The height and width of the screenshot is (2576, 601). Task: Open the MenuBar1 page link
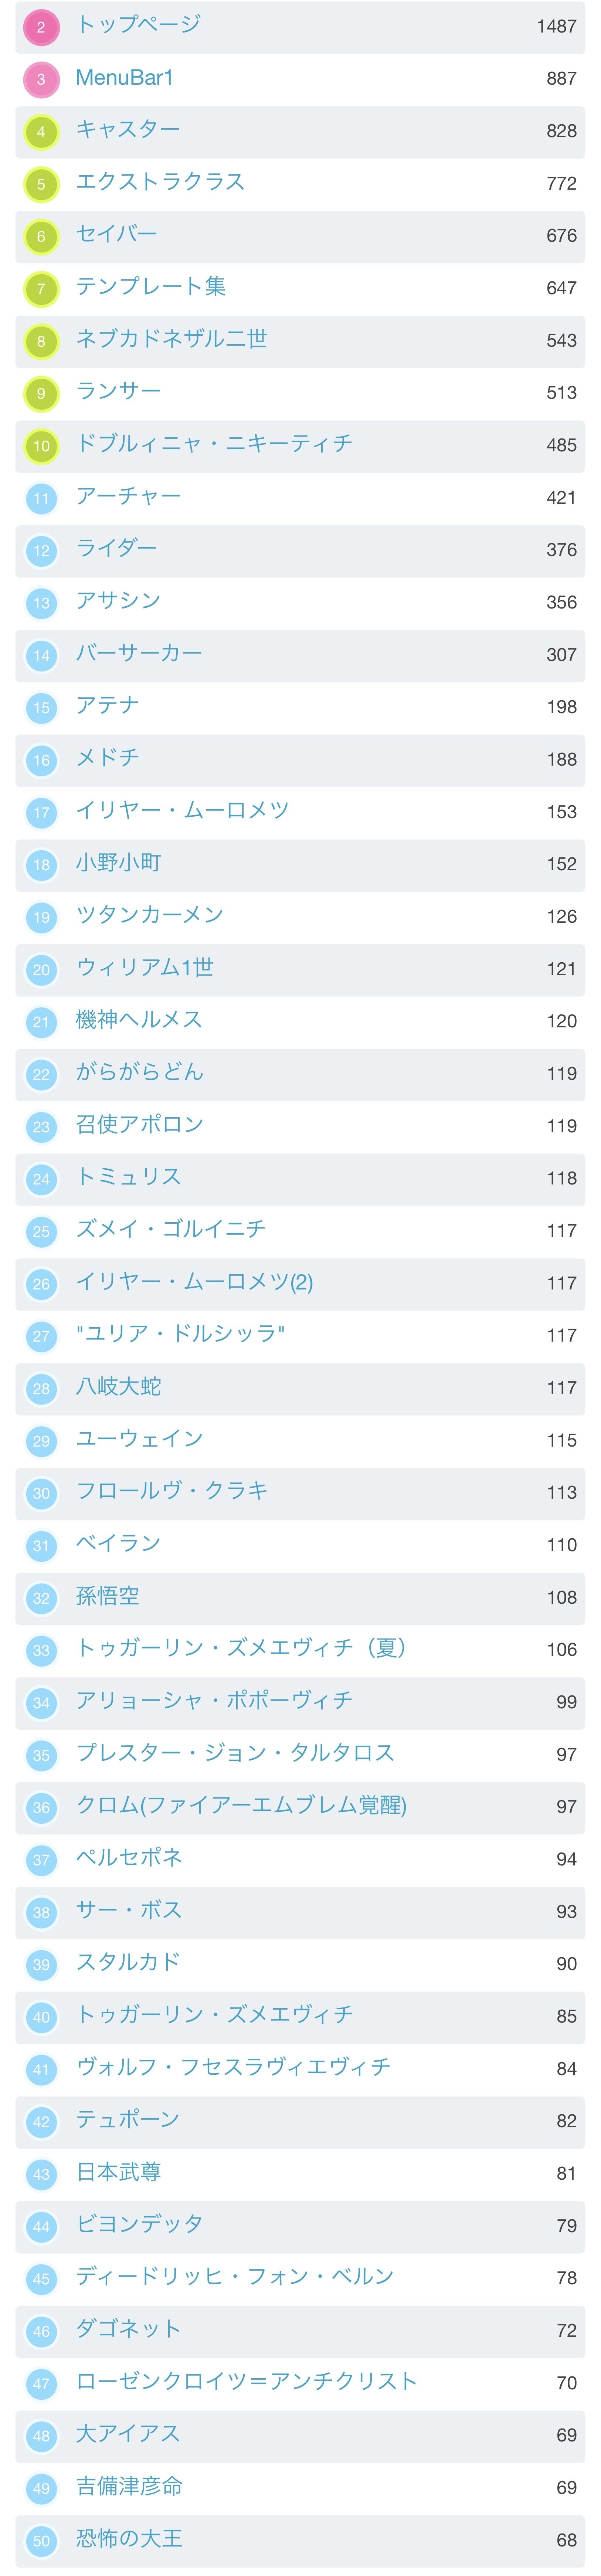tap(124, 78)
